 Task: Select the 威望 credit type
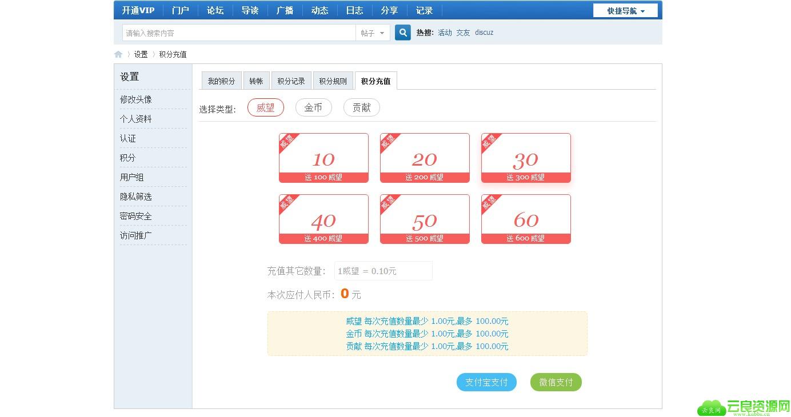pyautogui.click(x=266, y=107)
